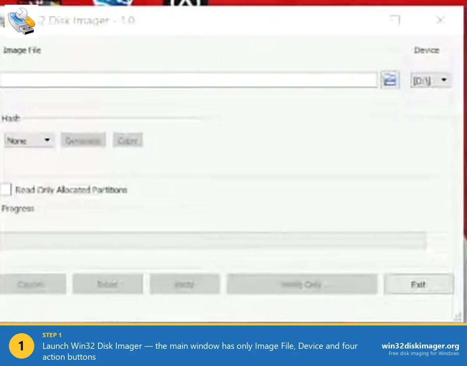Open the Hash type None dropdown
This screenshot has height=366, width=467.
click(x=29, y=140)
